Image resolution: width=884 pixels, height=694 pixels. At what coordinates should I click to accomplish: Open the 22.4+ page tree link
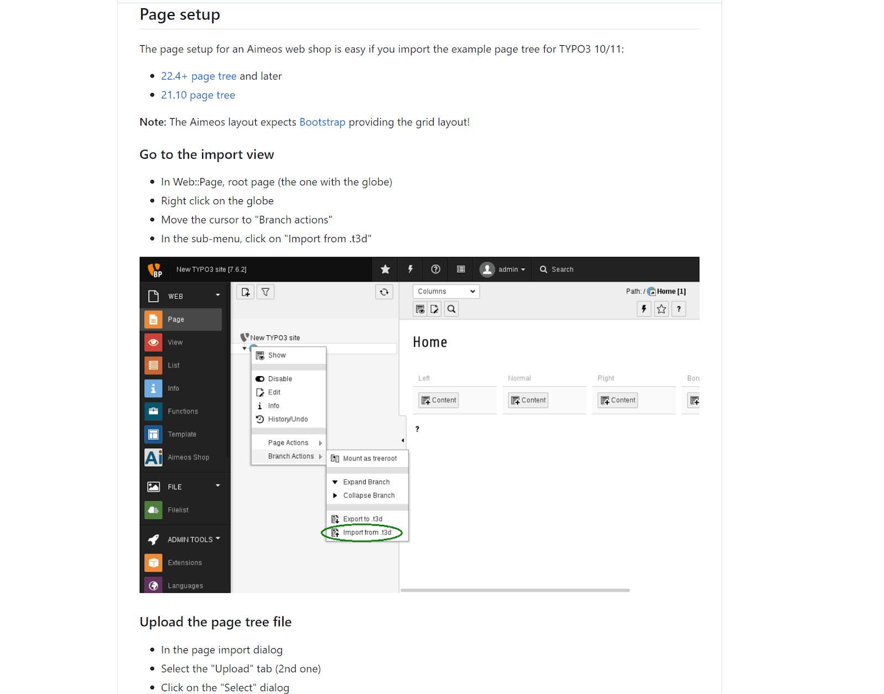[x=198, y=76]
